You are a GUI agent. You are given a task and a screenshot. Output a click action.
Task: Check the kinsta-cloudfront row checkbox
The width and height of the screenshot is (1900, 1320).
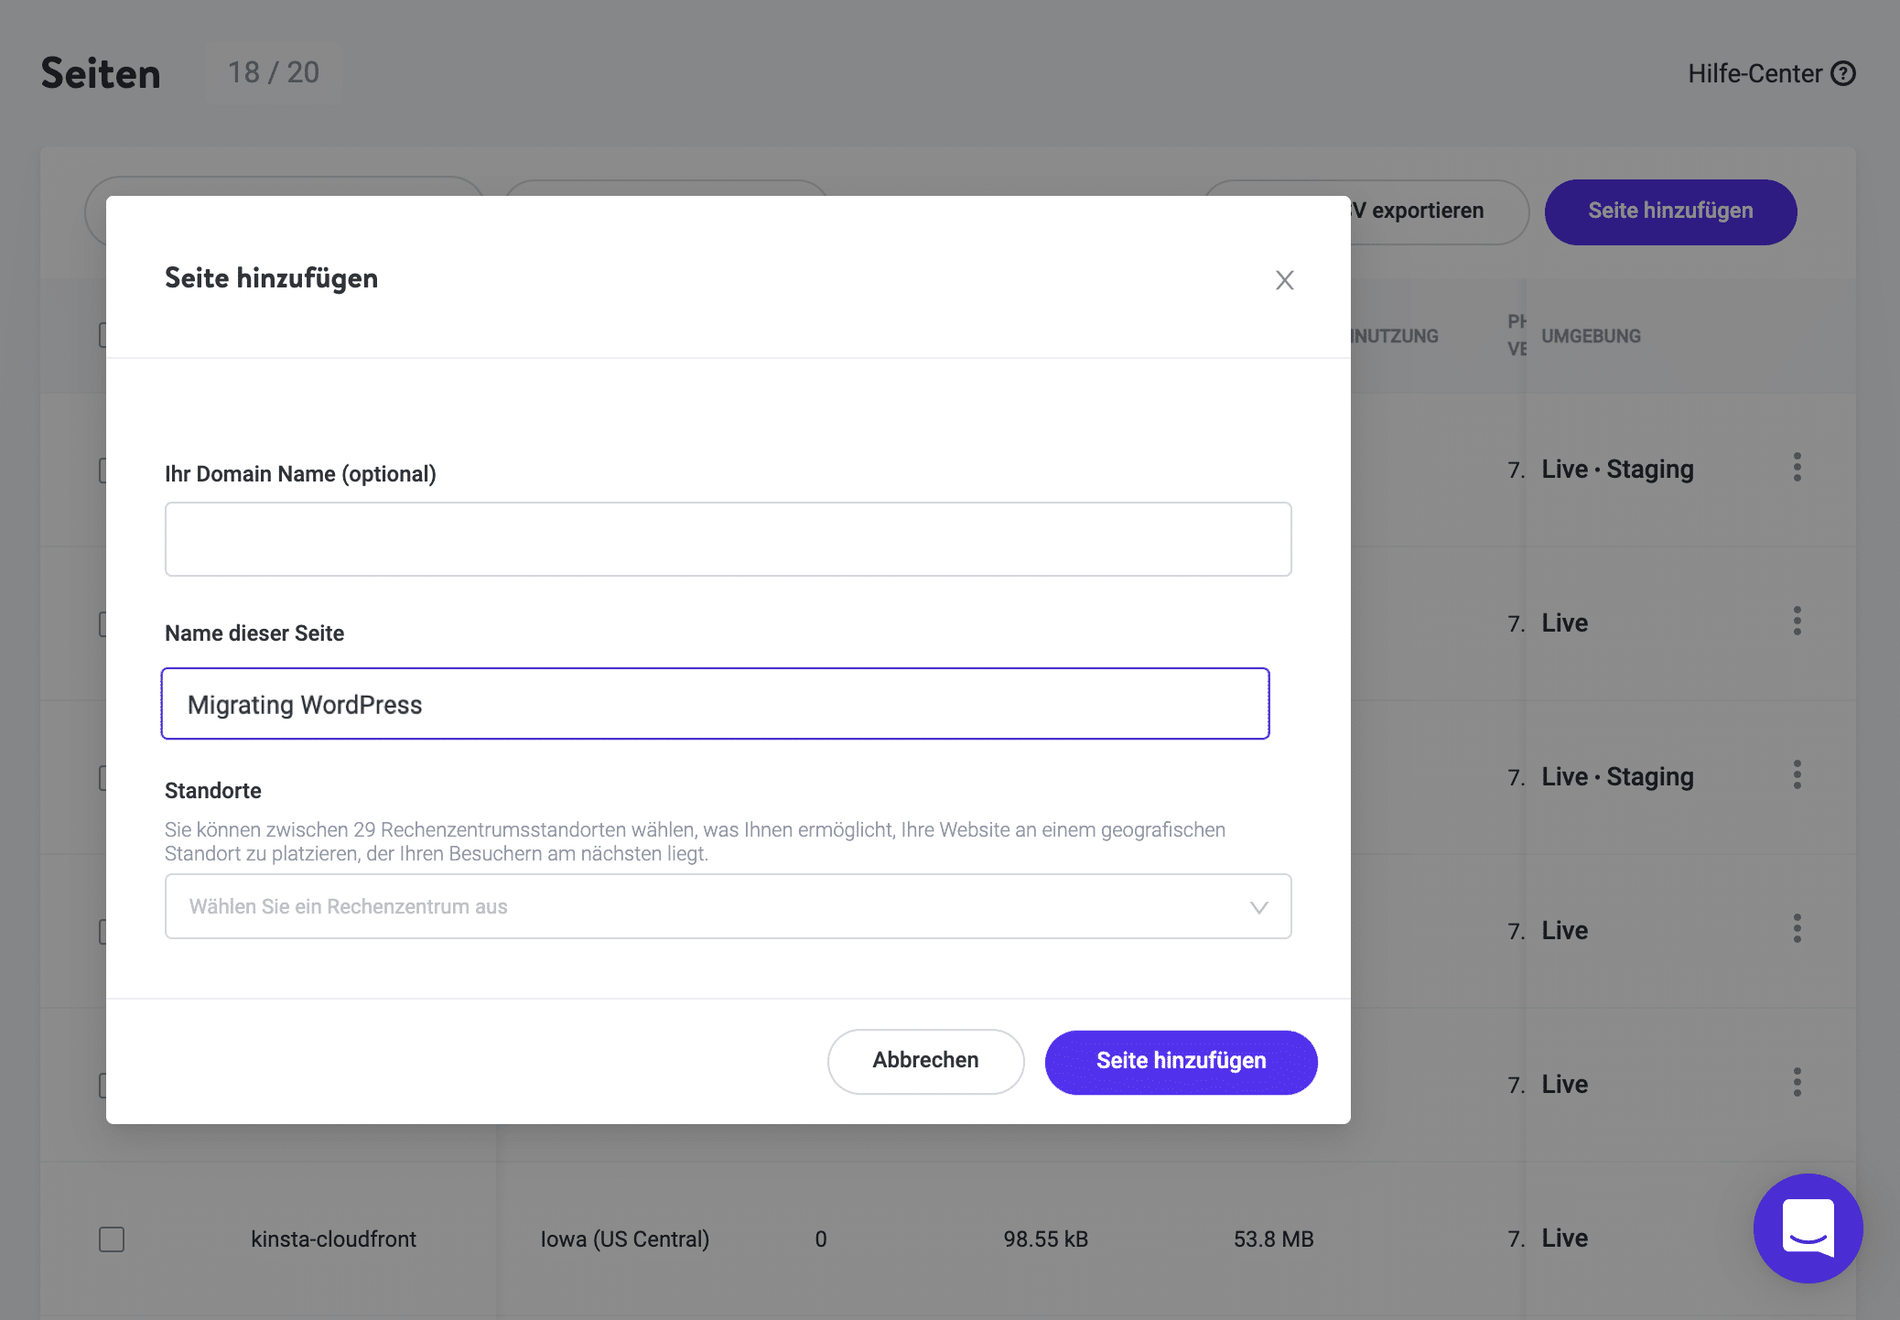click(113, 1239)
